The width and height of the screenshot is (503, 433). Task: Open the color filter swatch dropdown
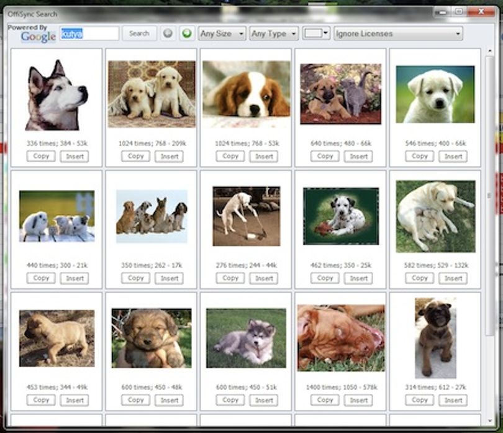click(x=316, y=33)
